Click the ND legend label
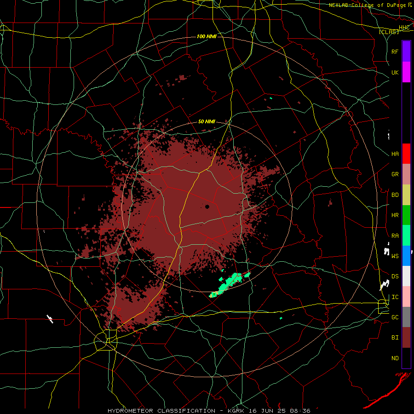Screen dimensions: 414x414 tap(395, 358)
